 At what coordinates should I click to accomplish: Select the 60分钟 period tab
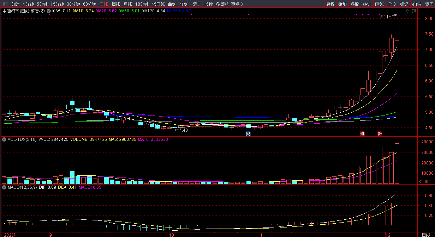click(89, 4)
